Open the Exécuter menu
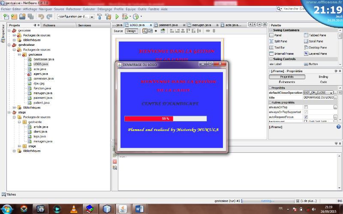This screenshot has width=343, height=214. tap(89, 9)
